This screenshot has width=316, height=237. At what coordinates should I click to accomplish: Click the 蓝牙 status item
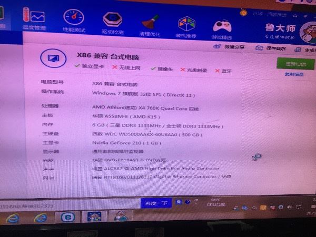tap(223, 71)
